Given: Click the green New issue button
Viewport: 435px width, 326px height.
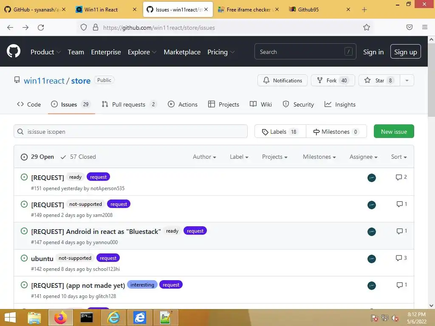Looking at the screenshot, I should pos(394,132).
